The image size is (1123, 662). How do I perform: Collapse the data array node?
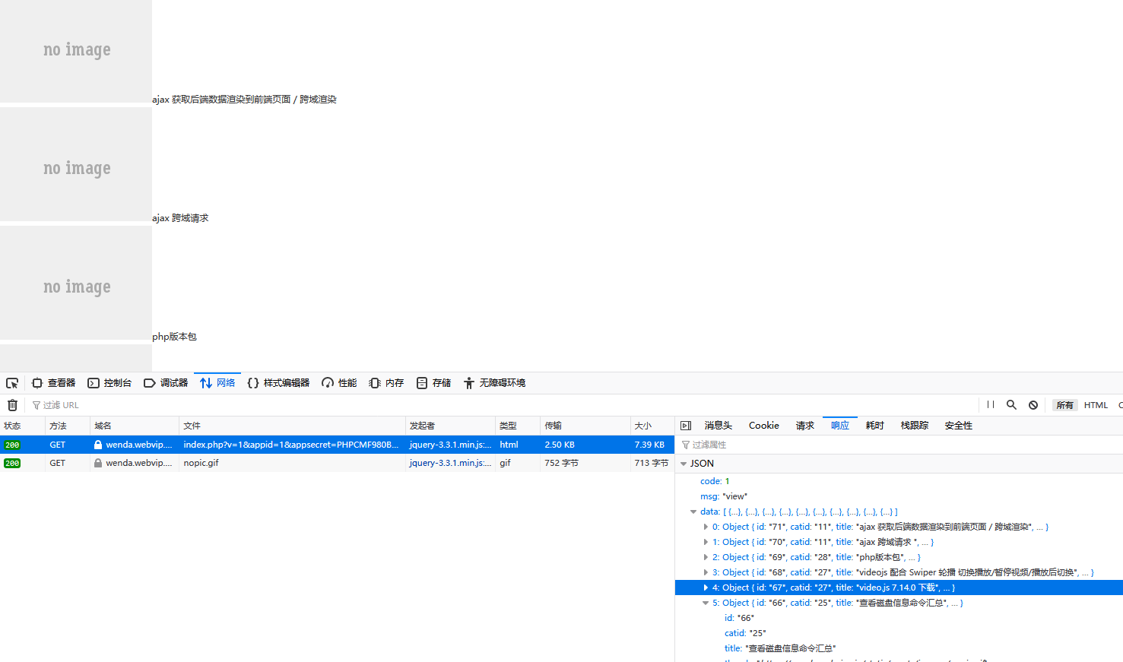pyautogui.click(x=693, y=512)
